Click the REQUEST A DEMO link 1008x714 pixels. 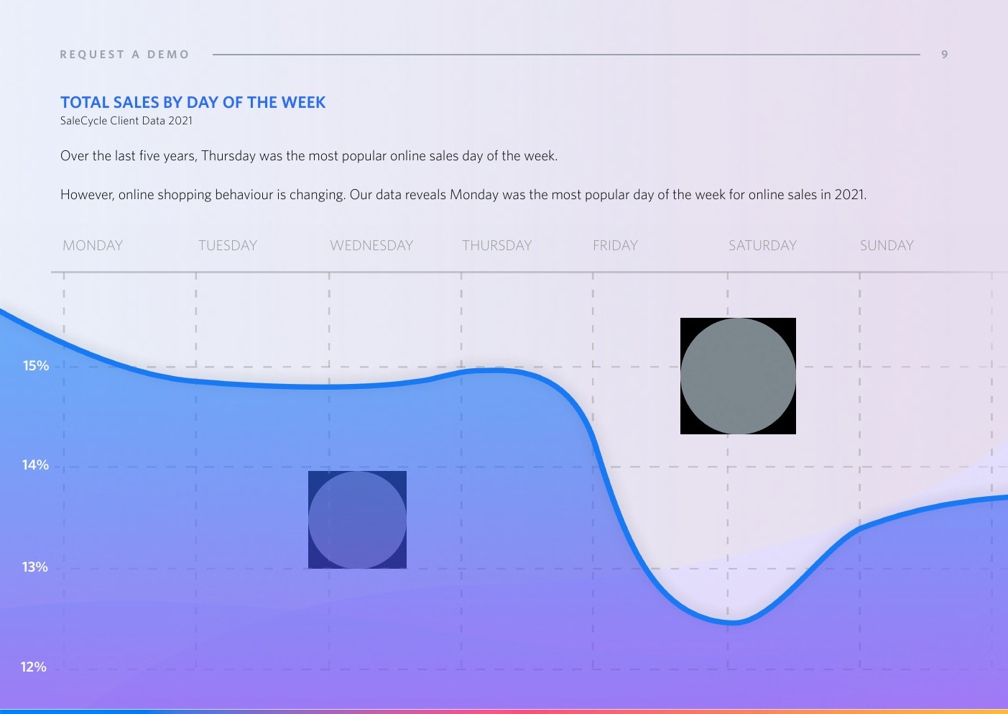pyautogui.click(x=124, y=55)
